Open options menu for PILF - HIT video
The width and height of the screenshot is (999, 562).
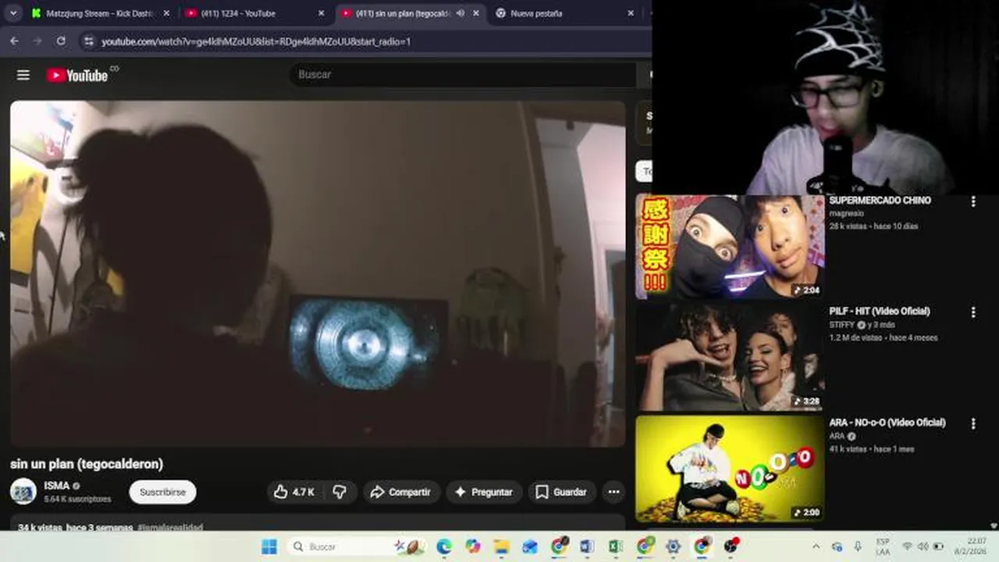pos(972,312)
